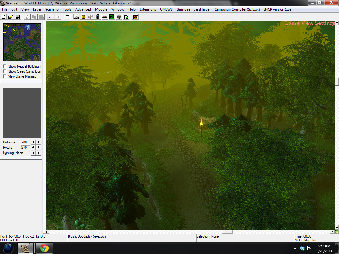
Task: Click the grey Redo arrow icon
Action: pyautogui.click(x=58, y=17)
